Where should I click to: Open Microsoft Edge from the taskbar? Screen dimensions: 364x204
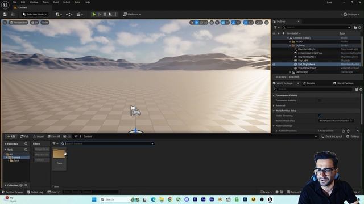coord(153,199)
